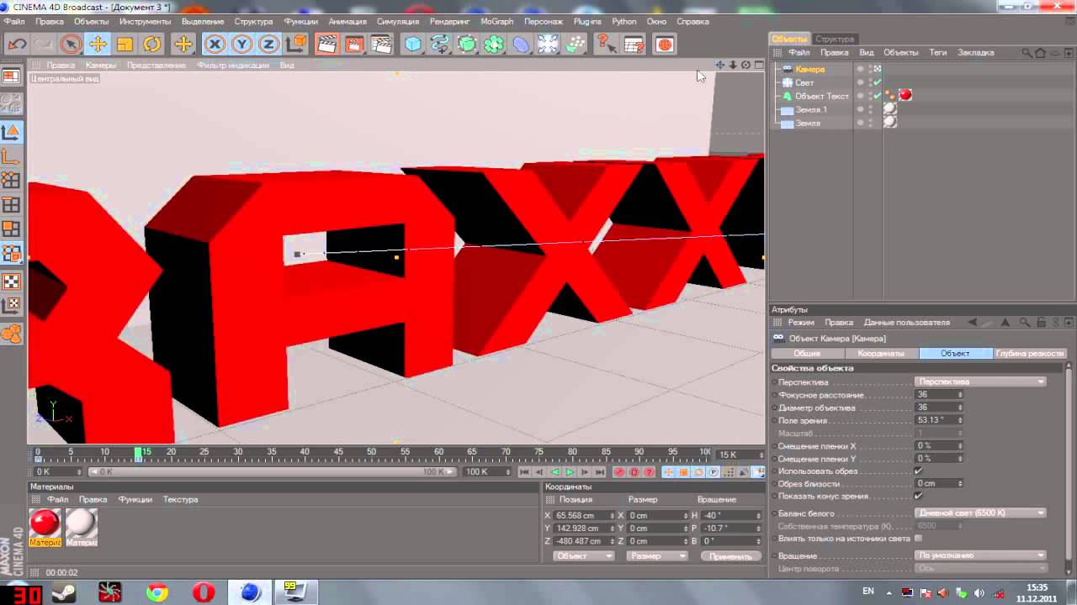Open Камеры viewport menu

tap(100, 65)
